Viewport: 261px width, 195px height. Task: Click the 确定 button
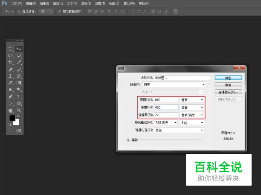[x=228, y=78]
